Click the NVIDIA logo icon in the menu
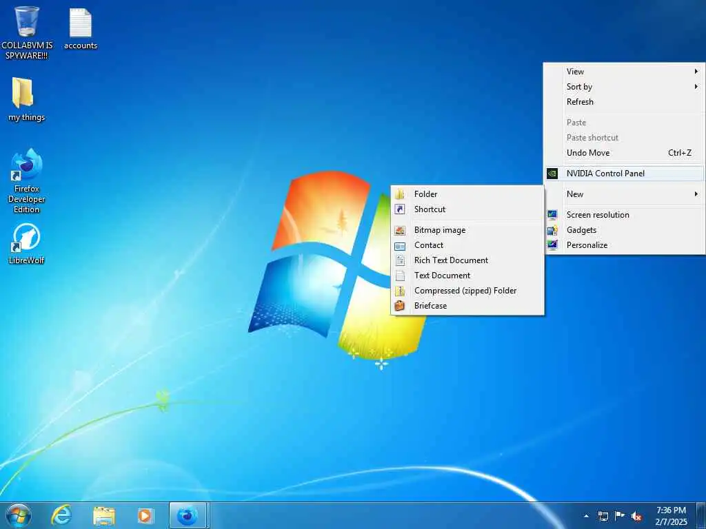 pos(552,174)
